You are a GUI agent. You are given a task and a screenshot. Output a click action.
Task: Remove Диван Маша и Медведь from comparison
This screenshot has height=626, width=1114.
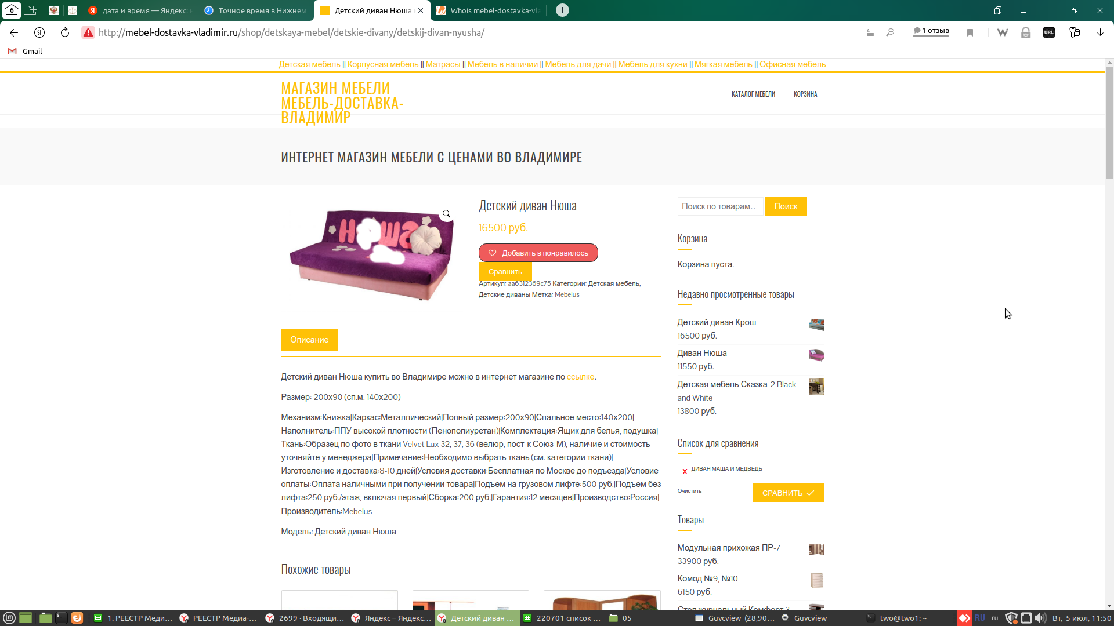tap(685, 471)
